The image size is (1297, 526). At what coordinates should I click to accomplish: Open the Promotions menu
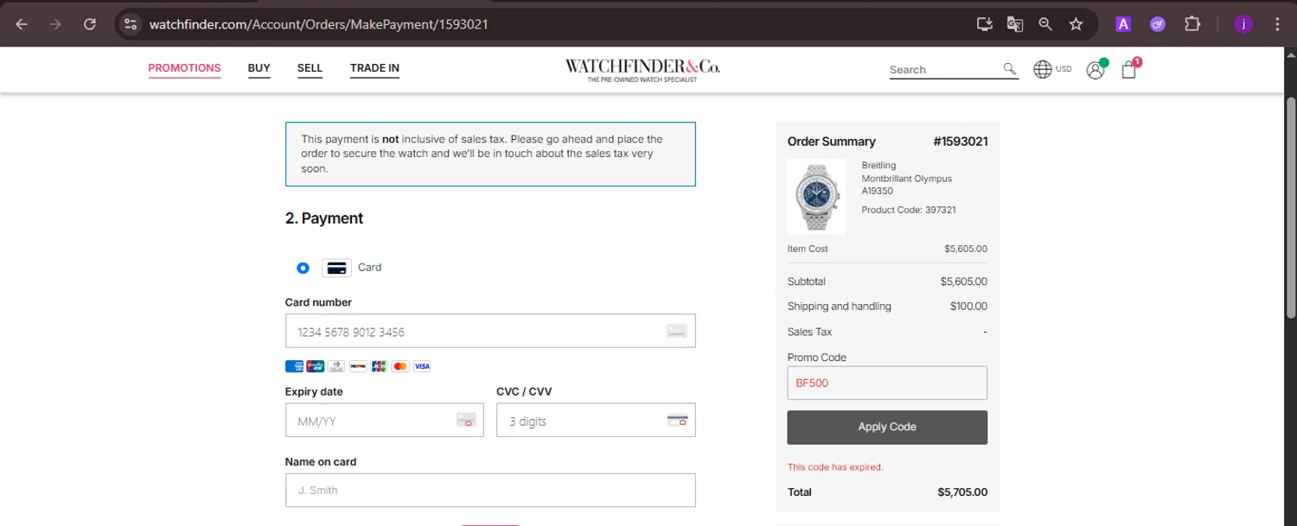[x=184, y=68]
